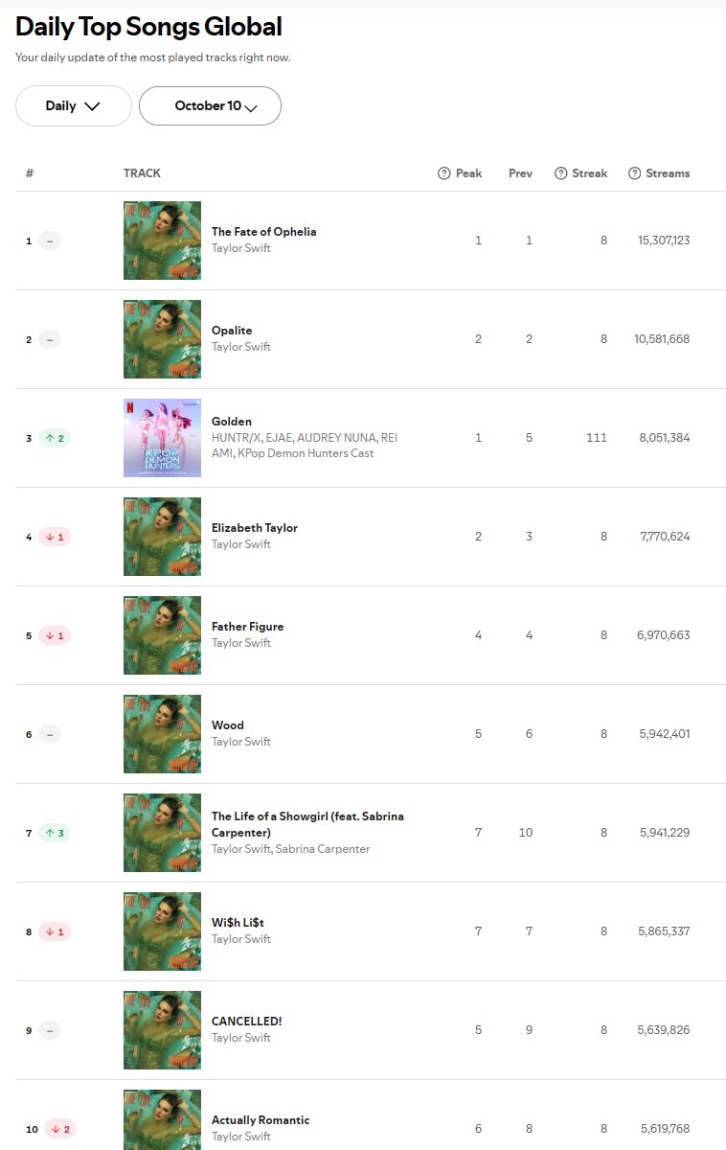The image size is (726, 1150).
Task: Click the album cover for Wood
Action: [162, 734]
